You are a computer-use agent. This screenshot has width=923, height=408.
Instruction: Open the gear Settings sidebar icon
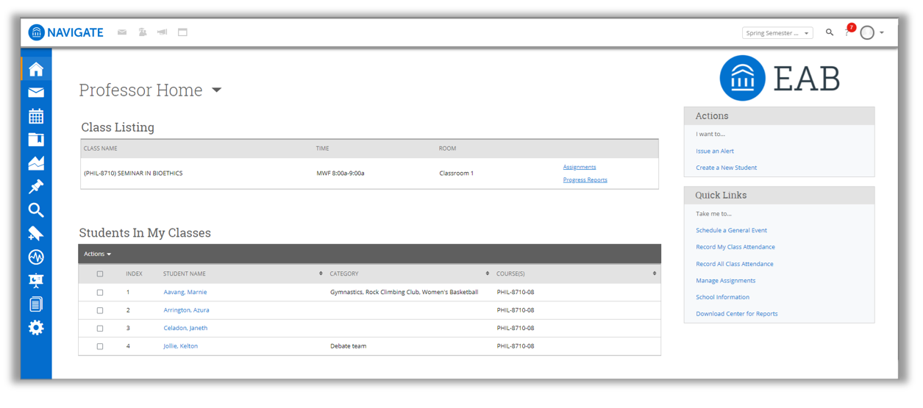coord(36,328)
